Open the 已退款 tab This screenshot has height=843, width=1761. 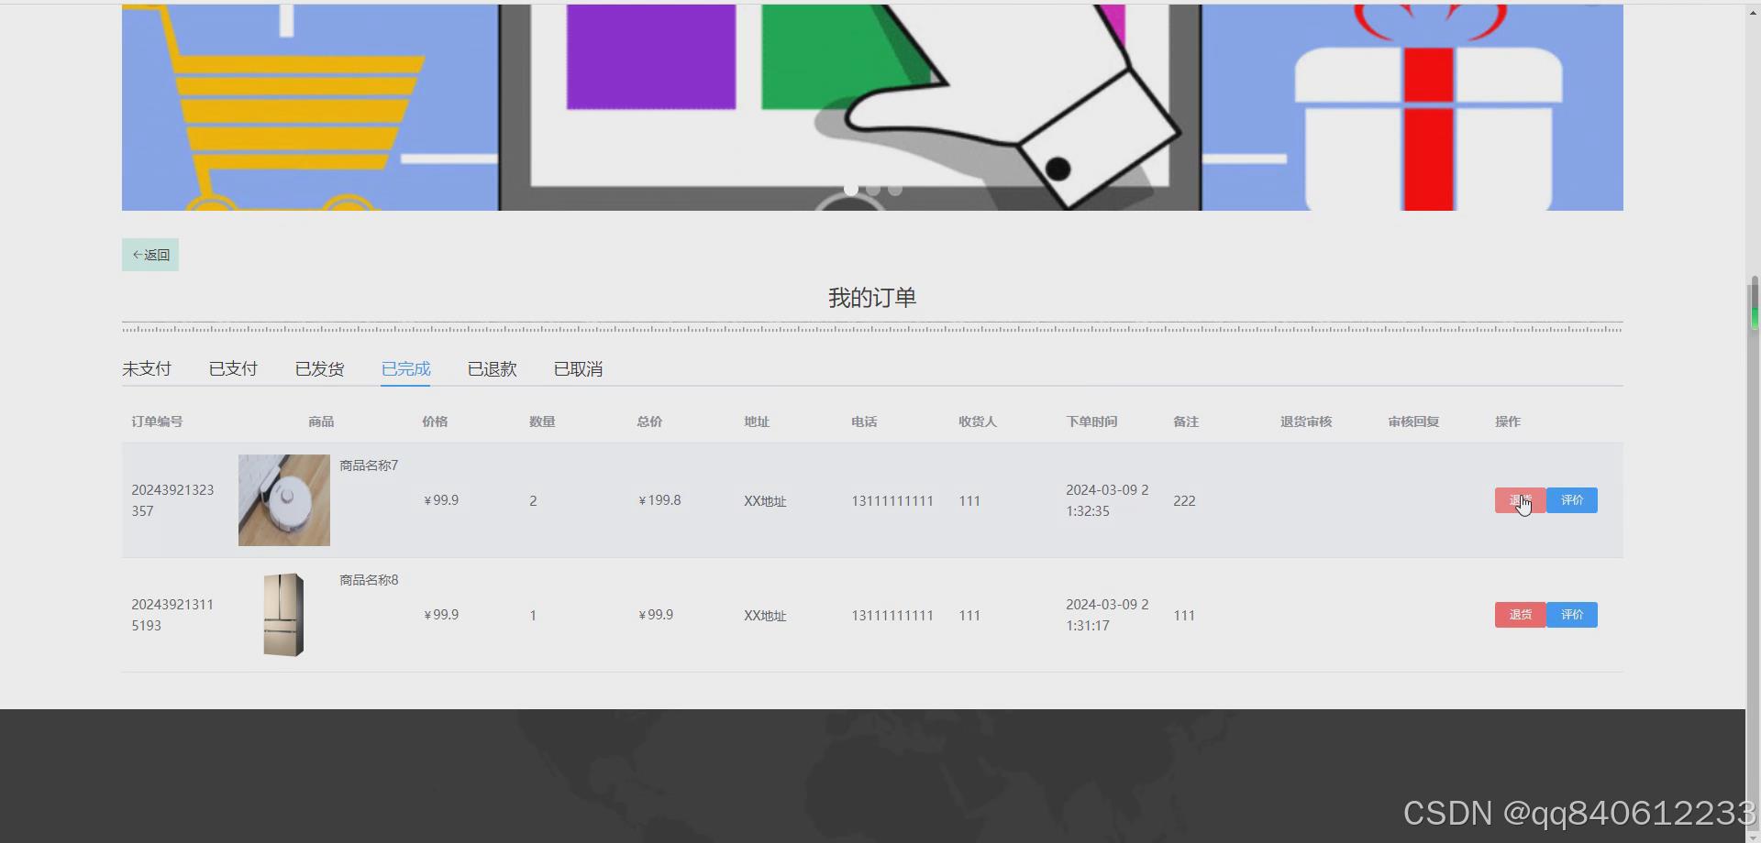492,368
